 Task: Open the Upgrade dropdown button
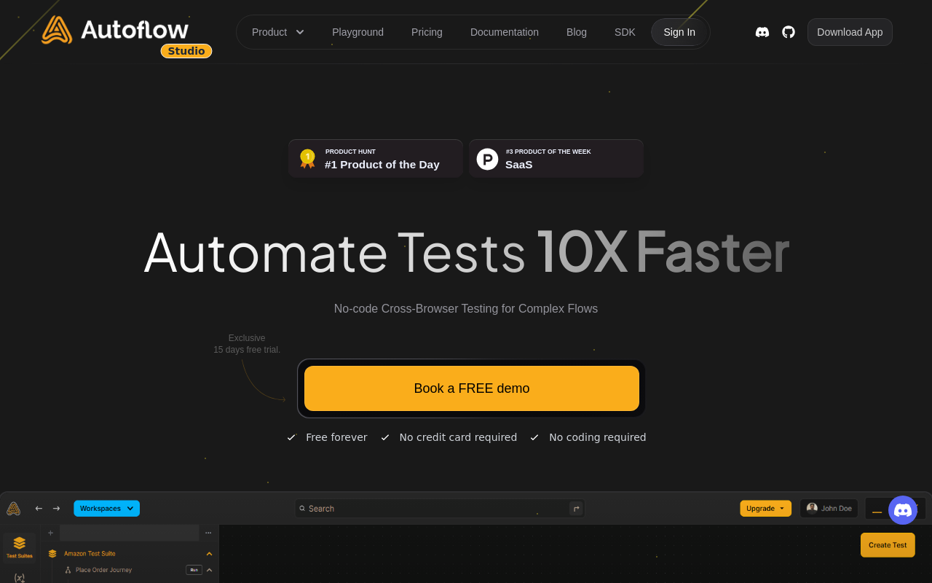(x=765, y=509)
